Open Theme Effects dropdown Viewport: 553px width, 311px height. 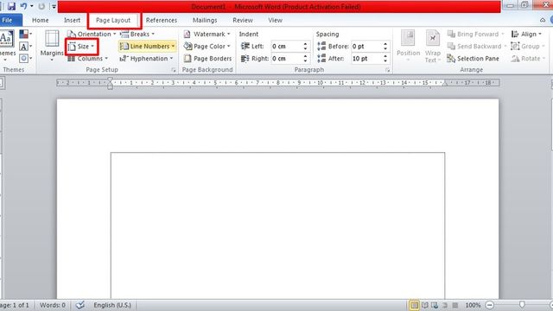[x=25, y=58]
